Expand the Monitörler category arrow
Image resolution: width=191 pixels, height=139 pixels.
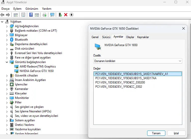coord(7,98)
